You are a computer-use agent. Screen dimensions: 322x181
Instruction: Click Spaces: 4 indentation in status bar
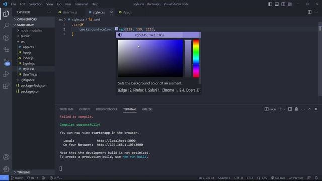224,178
